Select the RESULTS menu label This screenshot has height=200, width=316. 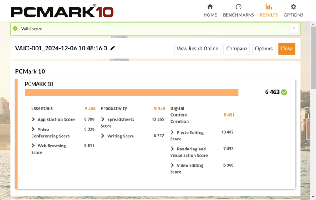(x=269, y=15)
